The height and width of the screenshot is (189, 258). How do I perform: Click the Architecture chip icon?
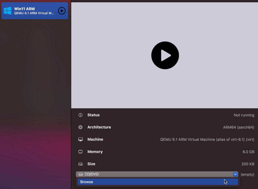[80, 127]
